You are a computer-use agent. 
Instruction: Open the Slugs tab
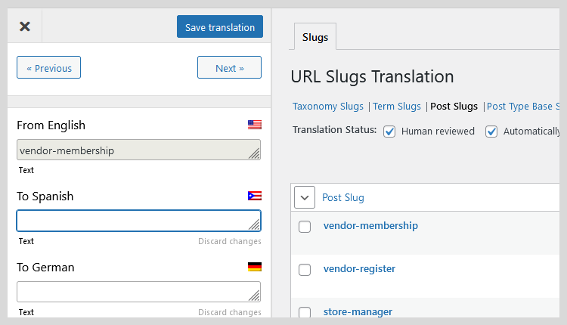click(314, 36)
